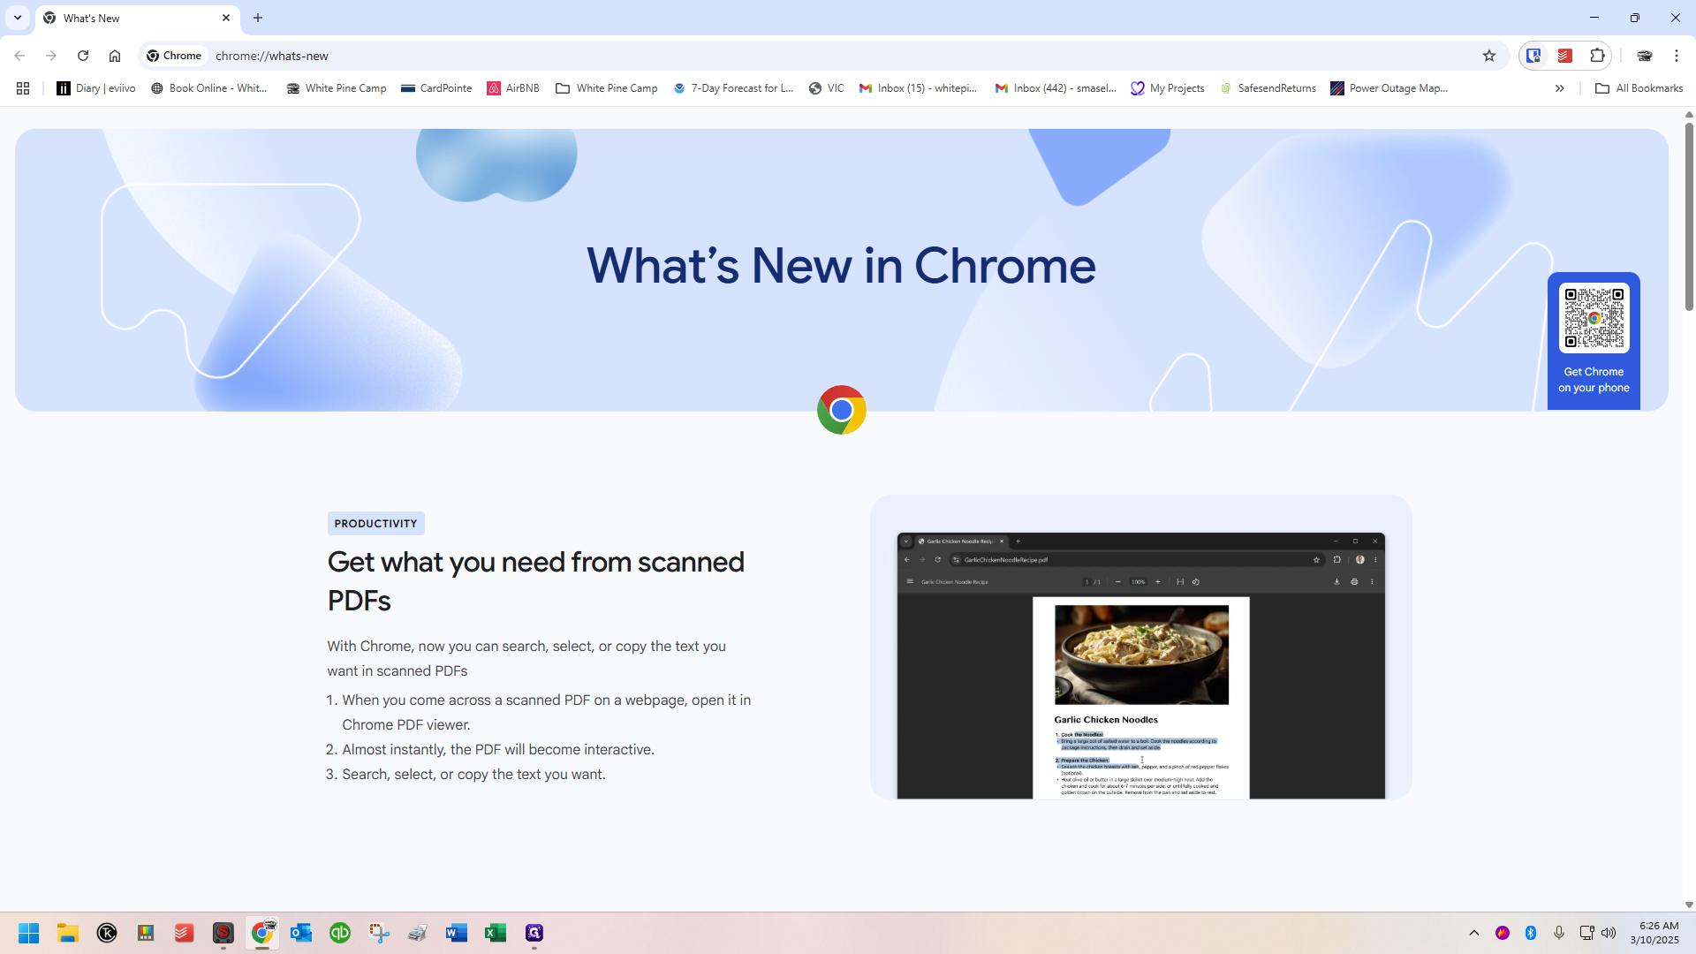Show hidden bookmarks with the double chevron

[1560, 88]
